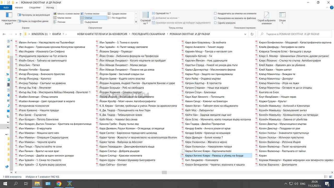This screenshot has height=188, width=334.
Task: Open the Файл menu tab
Action: point(6,8)
